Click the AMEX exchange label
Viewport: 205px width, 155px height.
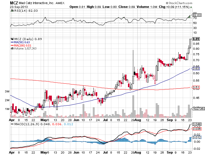click(x=60, y=3)
